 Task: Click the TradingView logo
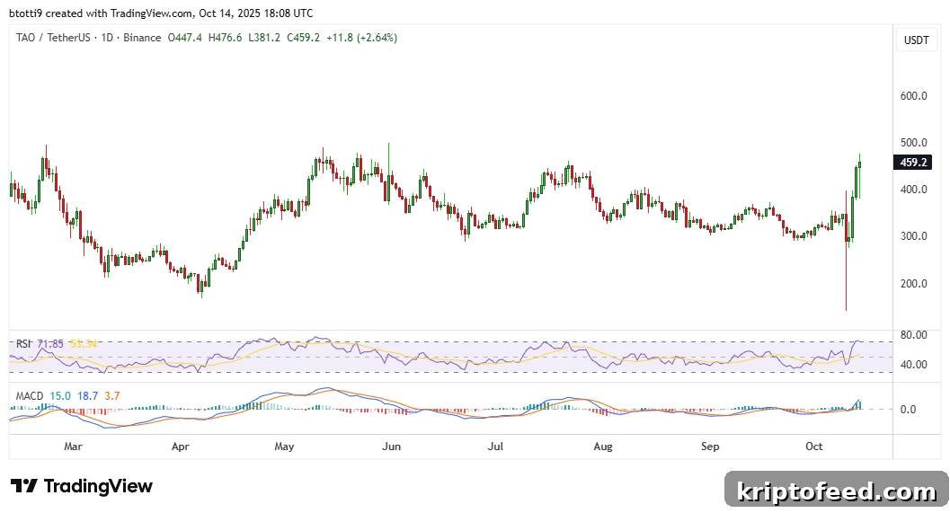pyautogui.click(x=82, y=486)
